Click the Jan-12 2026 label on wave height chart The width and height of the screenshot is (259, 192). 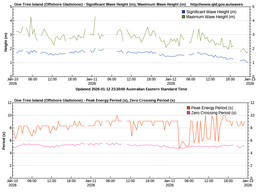pos(171,81)
